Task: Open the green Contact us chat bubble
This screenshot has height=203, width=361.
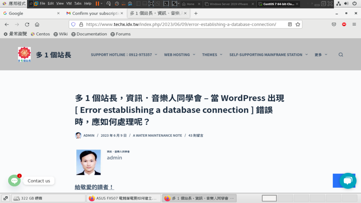Action: pos(14,181)
